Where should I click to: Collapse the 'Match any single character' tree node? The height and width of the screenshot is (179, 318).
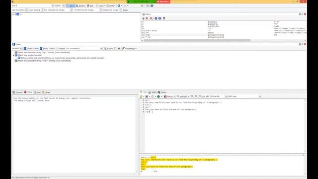[x=13, y=55]
